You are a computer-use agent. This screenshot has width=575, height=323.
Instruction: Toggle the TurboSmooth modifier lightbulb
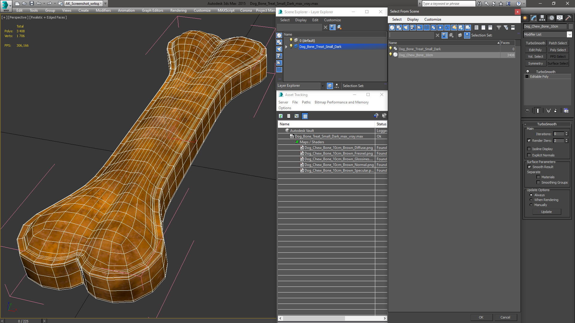(x=528, y=72)
